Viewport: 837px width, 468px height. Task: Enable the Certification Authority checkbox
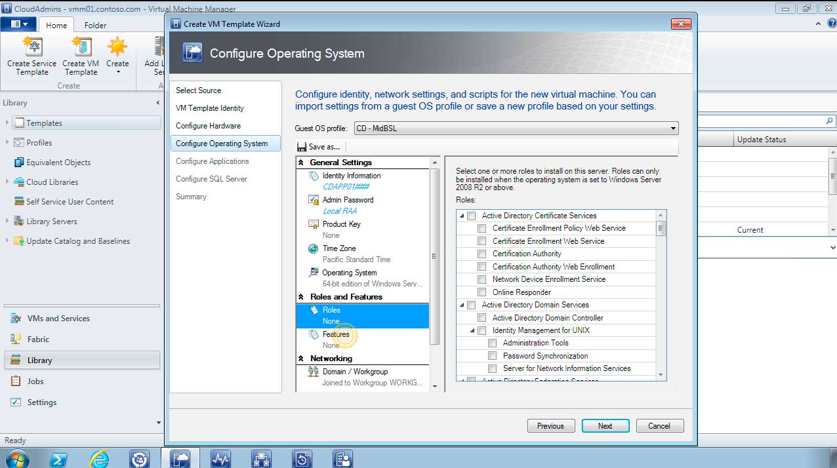pyautogui.click(x=482, y=254)
